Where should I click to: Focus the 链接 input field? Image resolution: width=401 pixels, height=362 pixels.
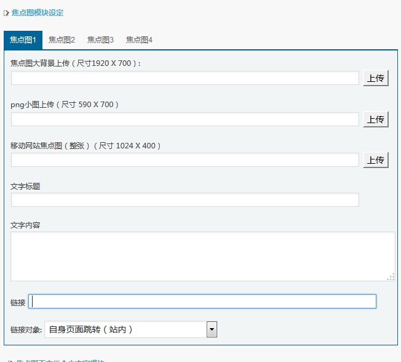pos(202,302)
